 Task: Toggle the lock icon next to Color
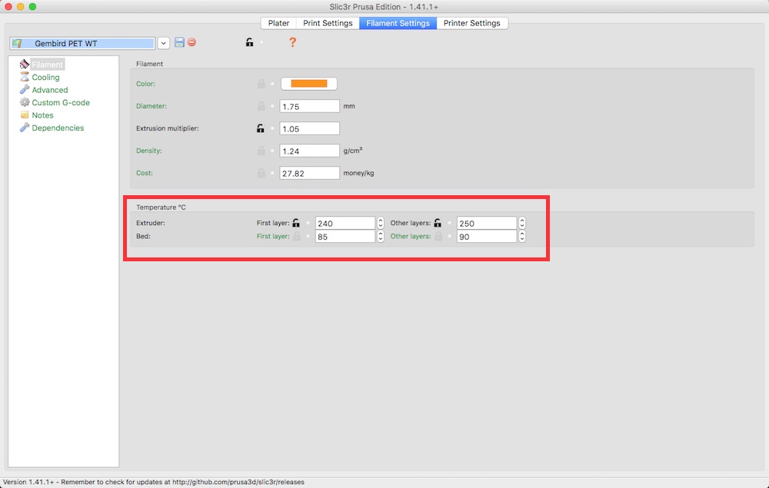pyautogui.click(x=261, y=84)
